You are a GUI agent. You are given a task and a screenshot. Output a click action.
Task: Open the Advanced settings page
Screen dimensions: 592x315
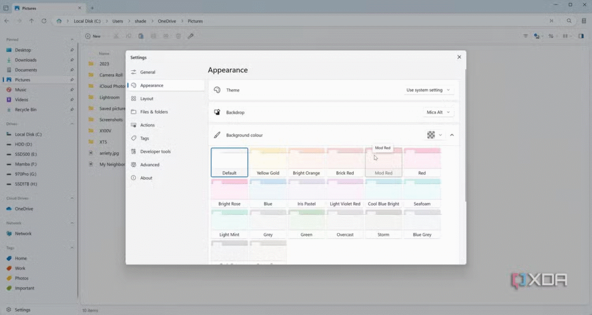149,165
